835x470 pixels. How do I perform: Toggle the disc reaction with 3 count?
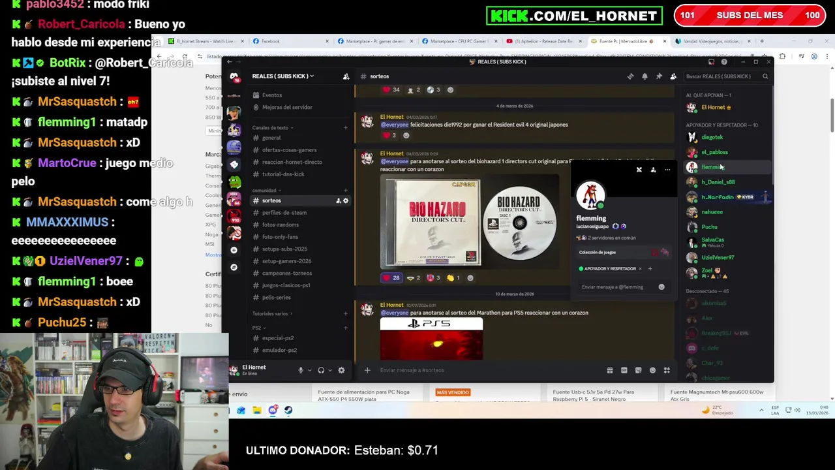click(434, 89)
